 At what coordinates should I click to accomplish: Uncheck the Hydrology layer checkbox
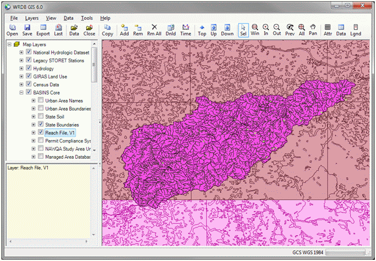tap(29, 69)
